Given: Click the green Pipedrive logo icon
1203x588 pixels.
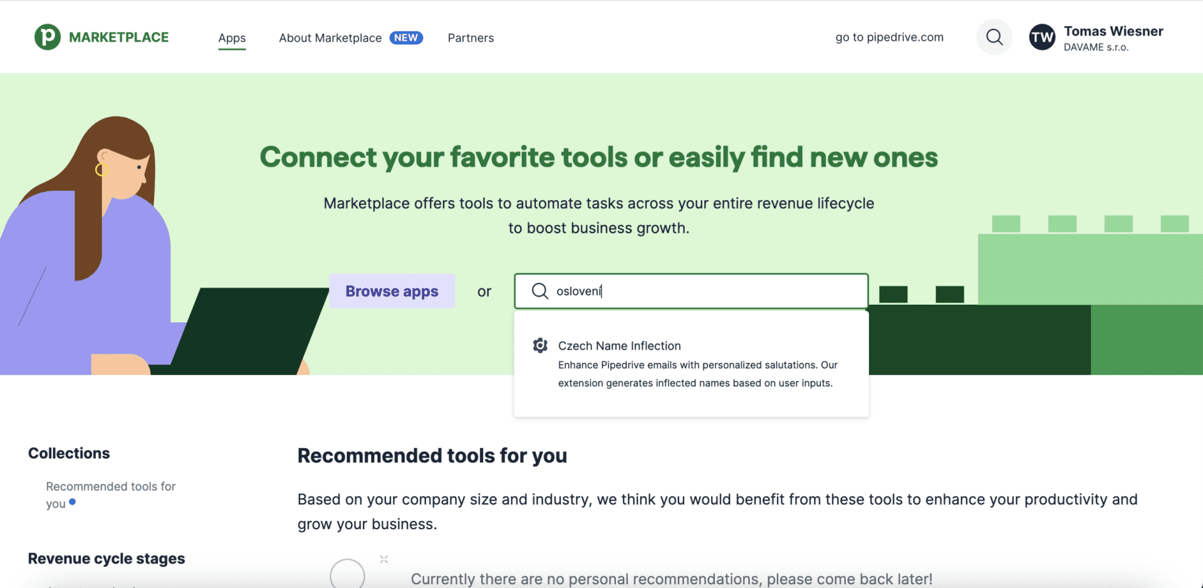Looking at the screenshot, I should click(x=47, y=37).
